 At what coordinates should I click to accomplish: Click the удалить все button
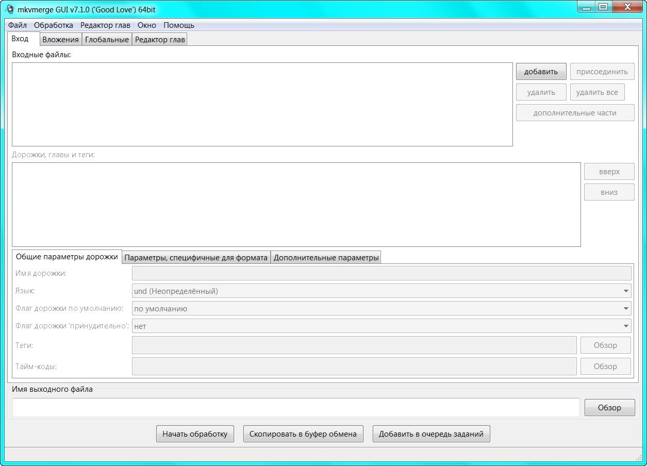(597, 92)
